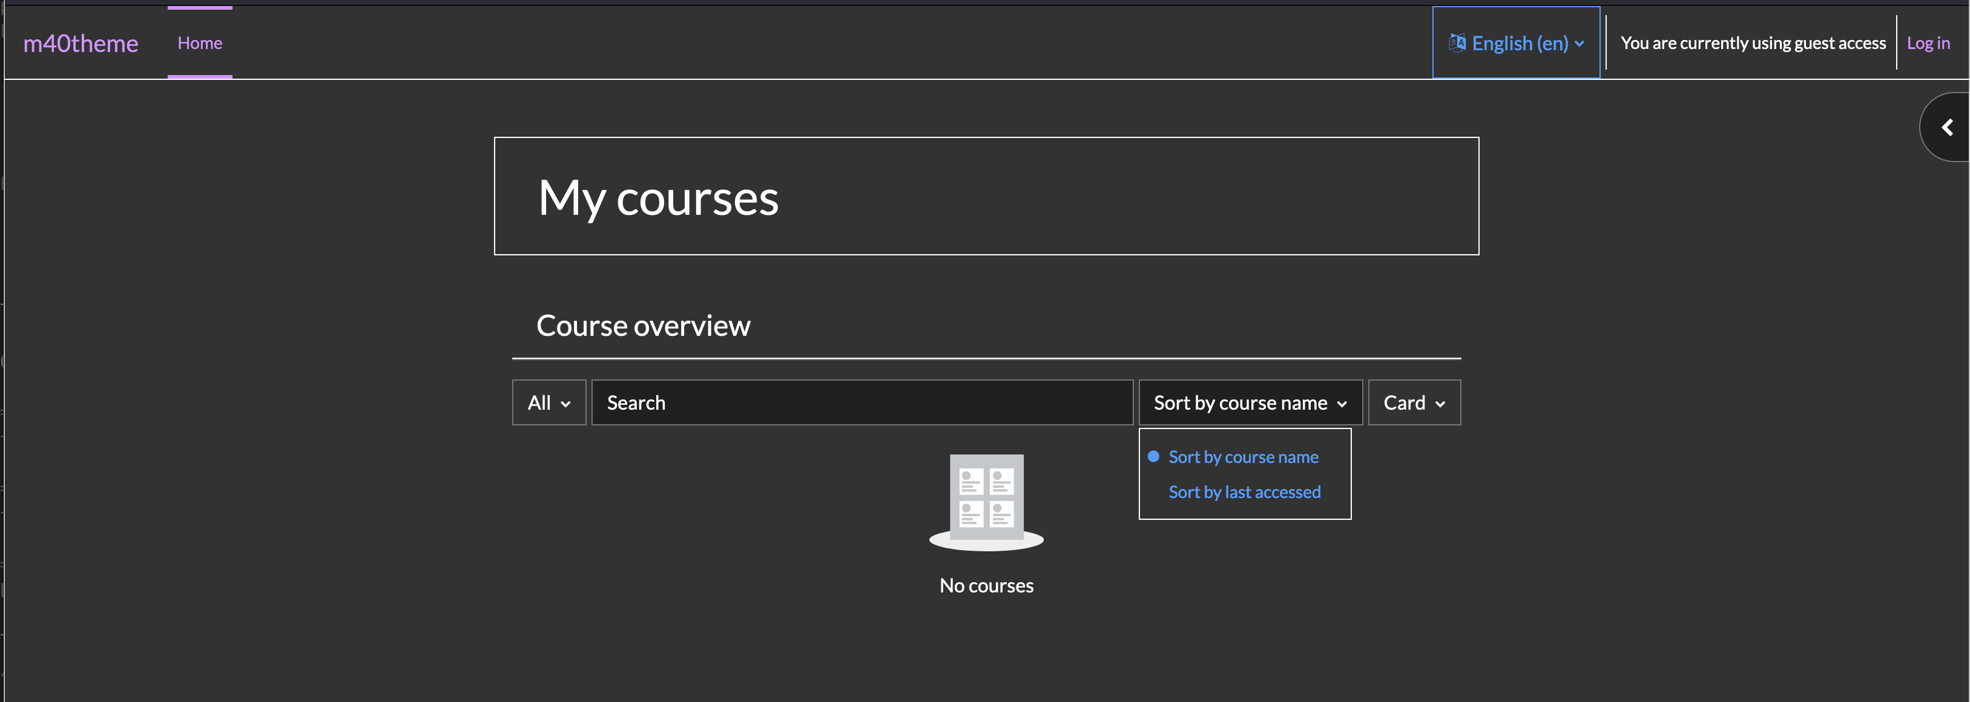Click the m40theme site name

point(81,44)
